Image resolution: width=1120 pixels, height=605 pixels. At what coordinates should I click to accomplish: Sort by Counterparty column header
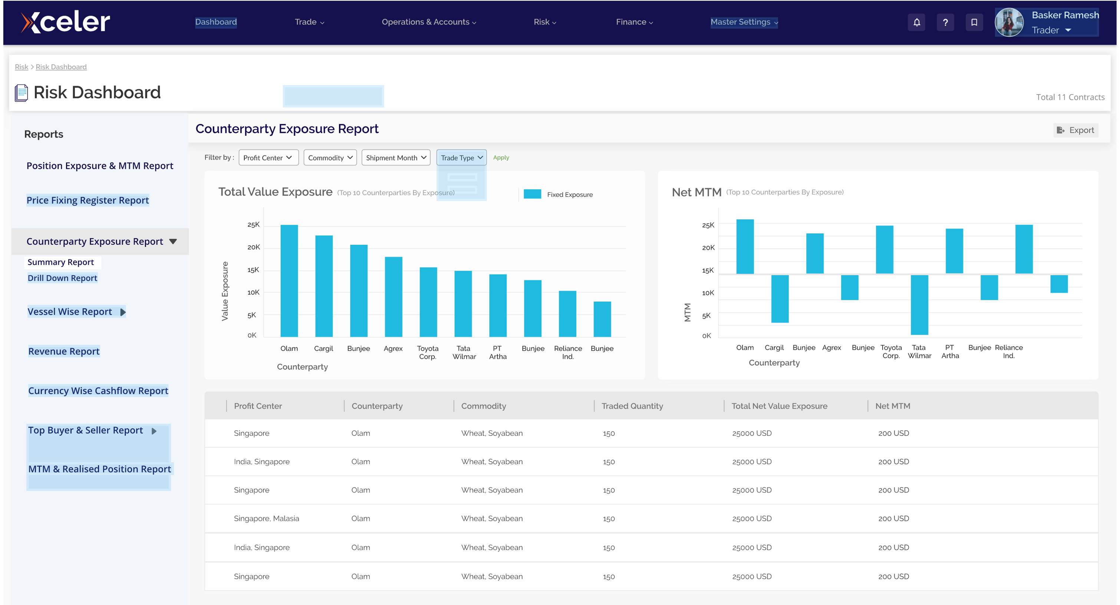(377, 406)
